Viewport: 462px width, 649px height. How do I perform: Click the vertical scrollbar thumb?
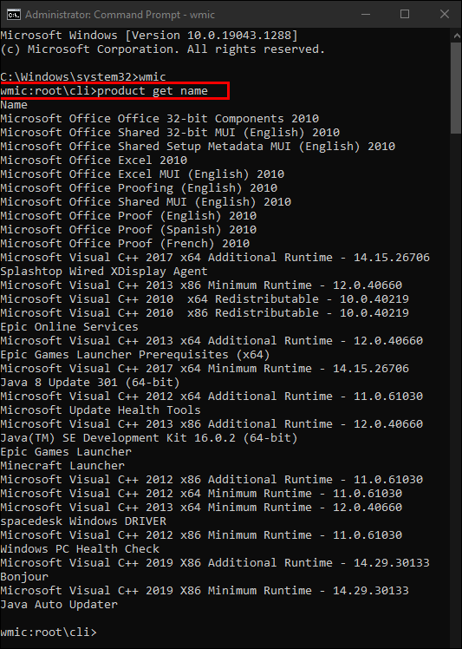pyautogui.click(x=456, y=88)
